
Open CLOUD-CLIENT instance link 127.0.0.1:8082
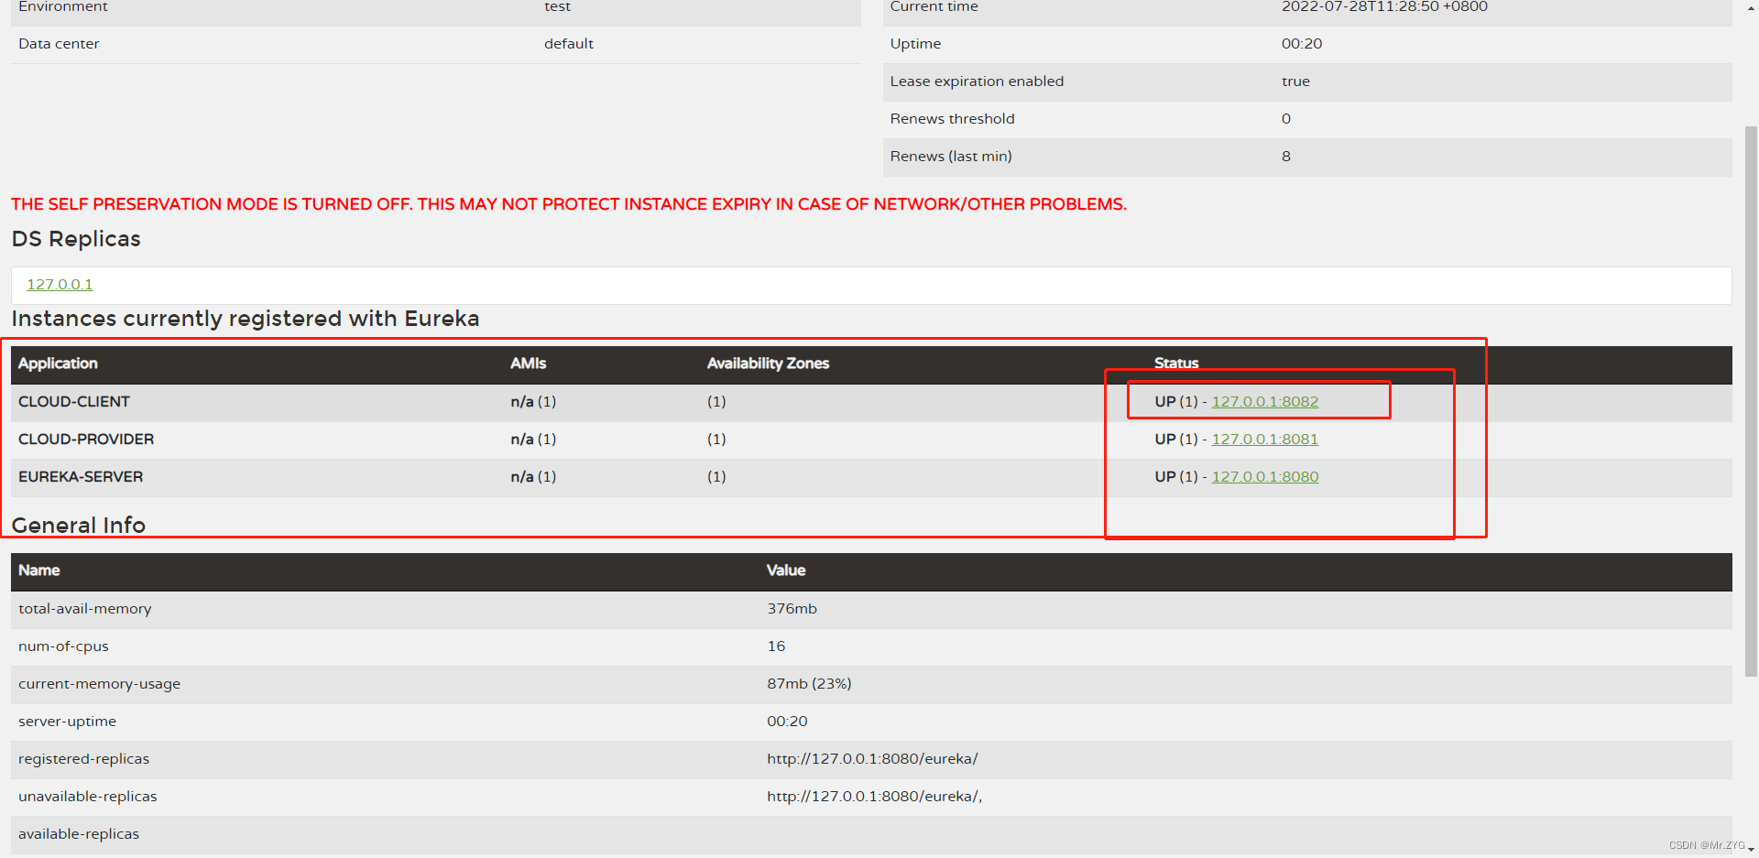click(x=1264, y=402)
